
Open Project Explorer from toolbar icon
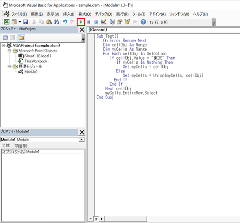(112, 22)
